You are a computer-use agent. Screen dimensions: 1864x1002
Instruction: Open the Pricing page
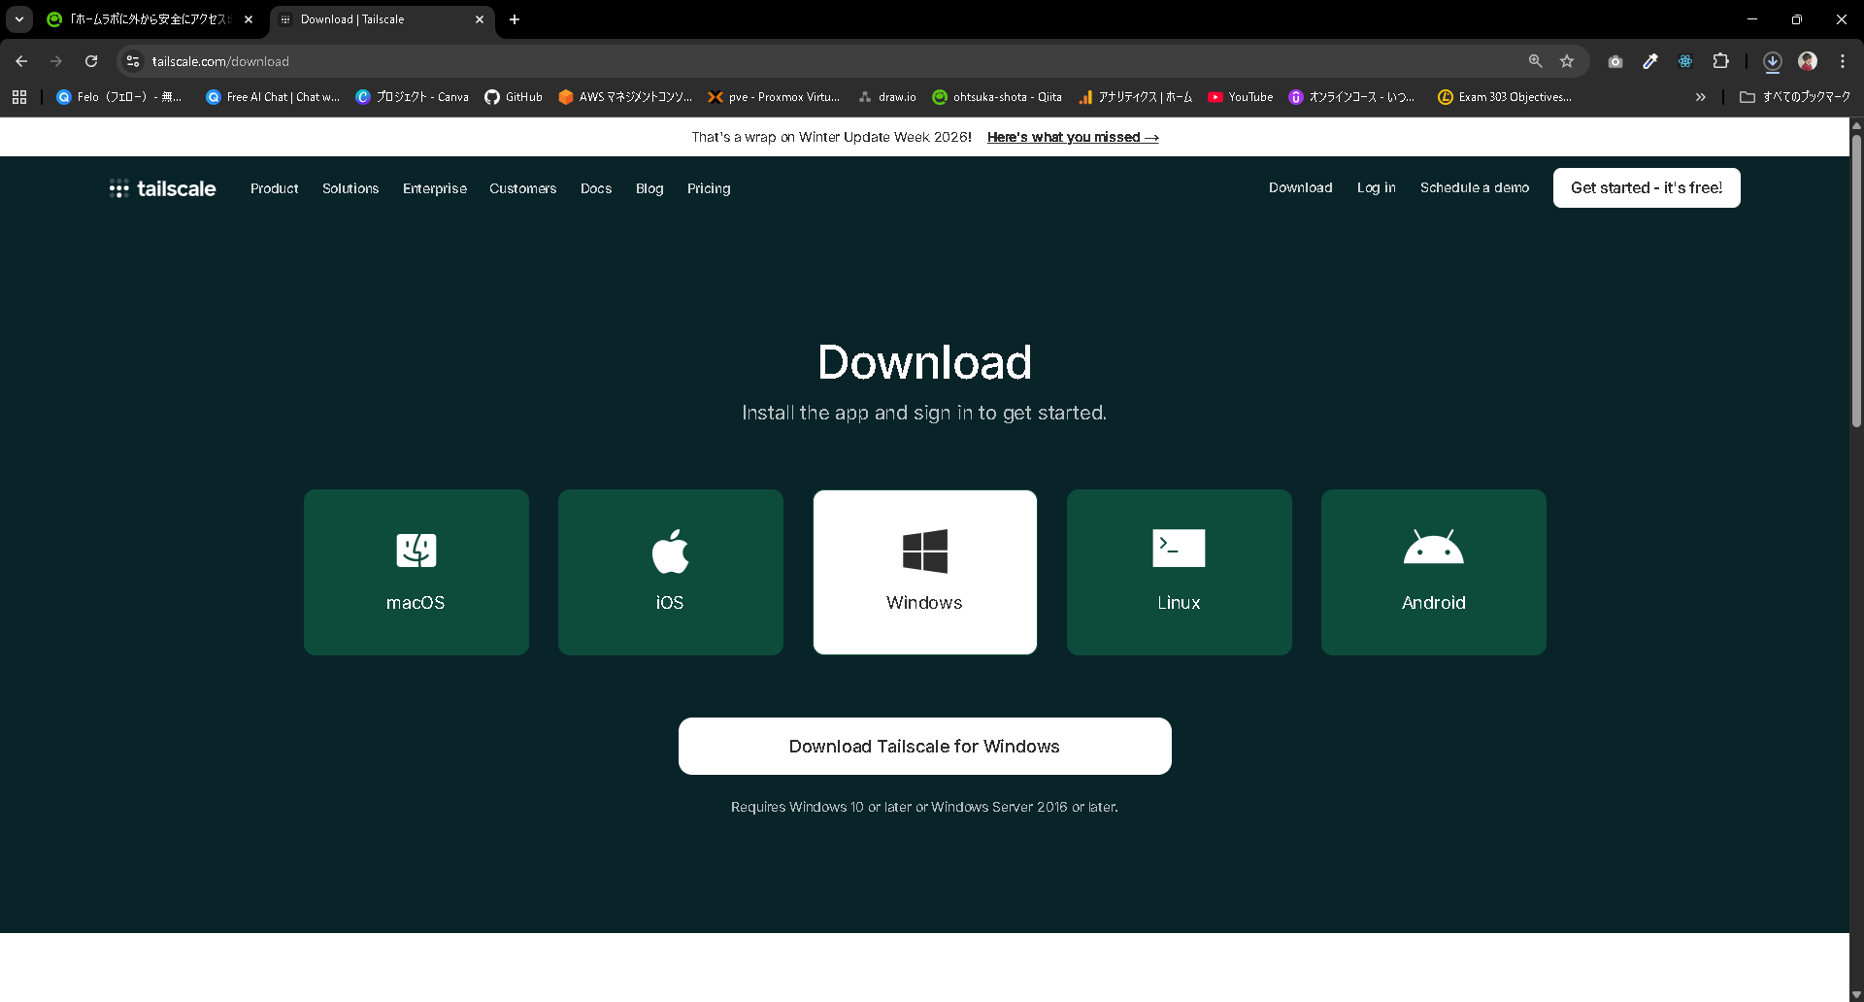[x=709, y=188]
